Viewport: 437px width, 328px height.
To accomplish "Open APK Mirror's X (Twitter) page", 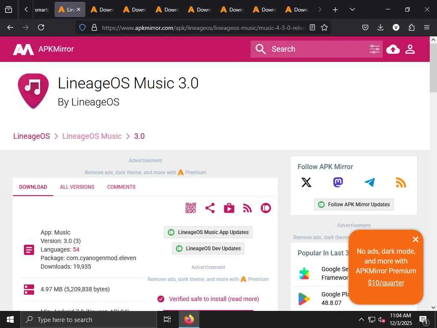I will pyautogui.click(x=306, y=182).
